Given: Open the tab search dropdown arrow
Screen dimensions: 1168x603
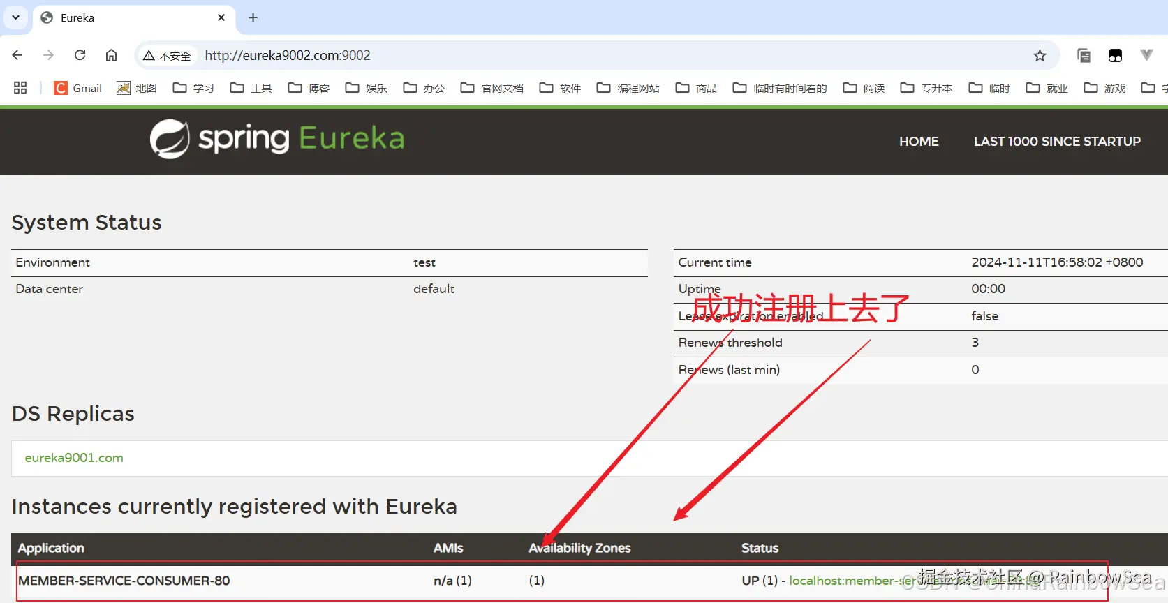Looking at the screenshot, I should pos(15,17).
